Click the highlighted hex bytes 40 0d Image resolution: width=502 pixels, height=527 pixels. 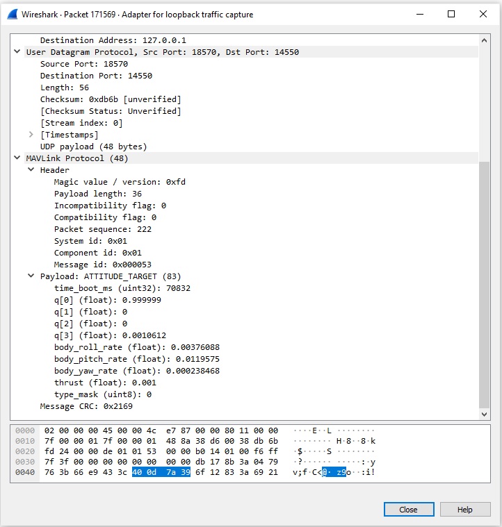coord(144,472)
